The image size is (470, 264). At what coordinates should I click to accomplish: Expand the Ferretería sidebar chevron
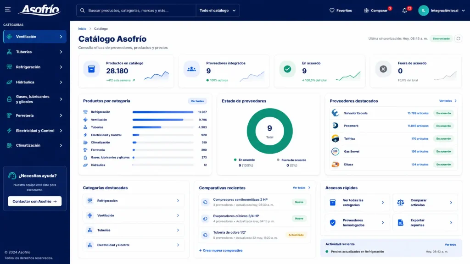click(x=61, y=115)
